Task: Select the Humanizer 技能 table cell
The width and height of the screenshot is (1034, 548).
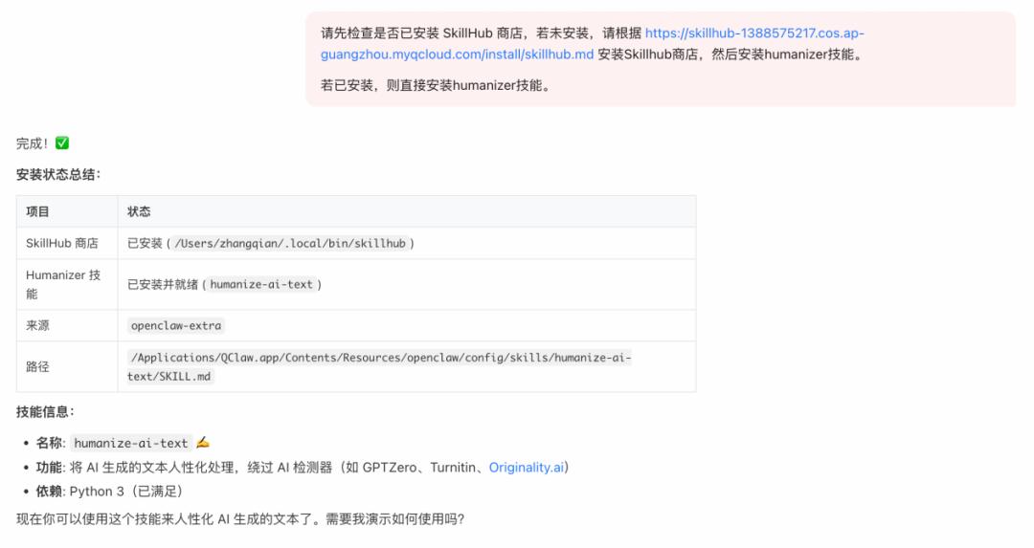Action: [x=63, y=284]
